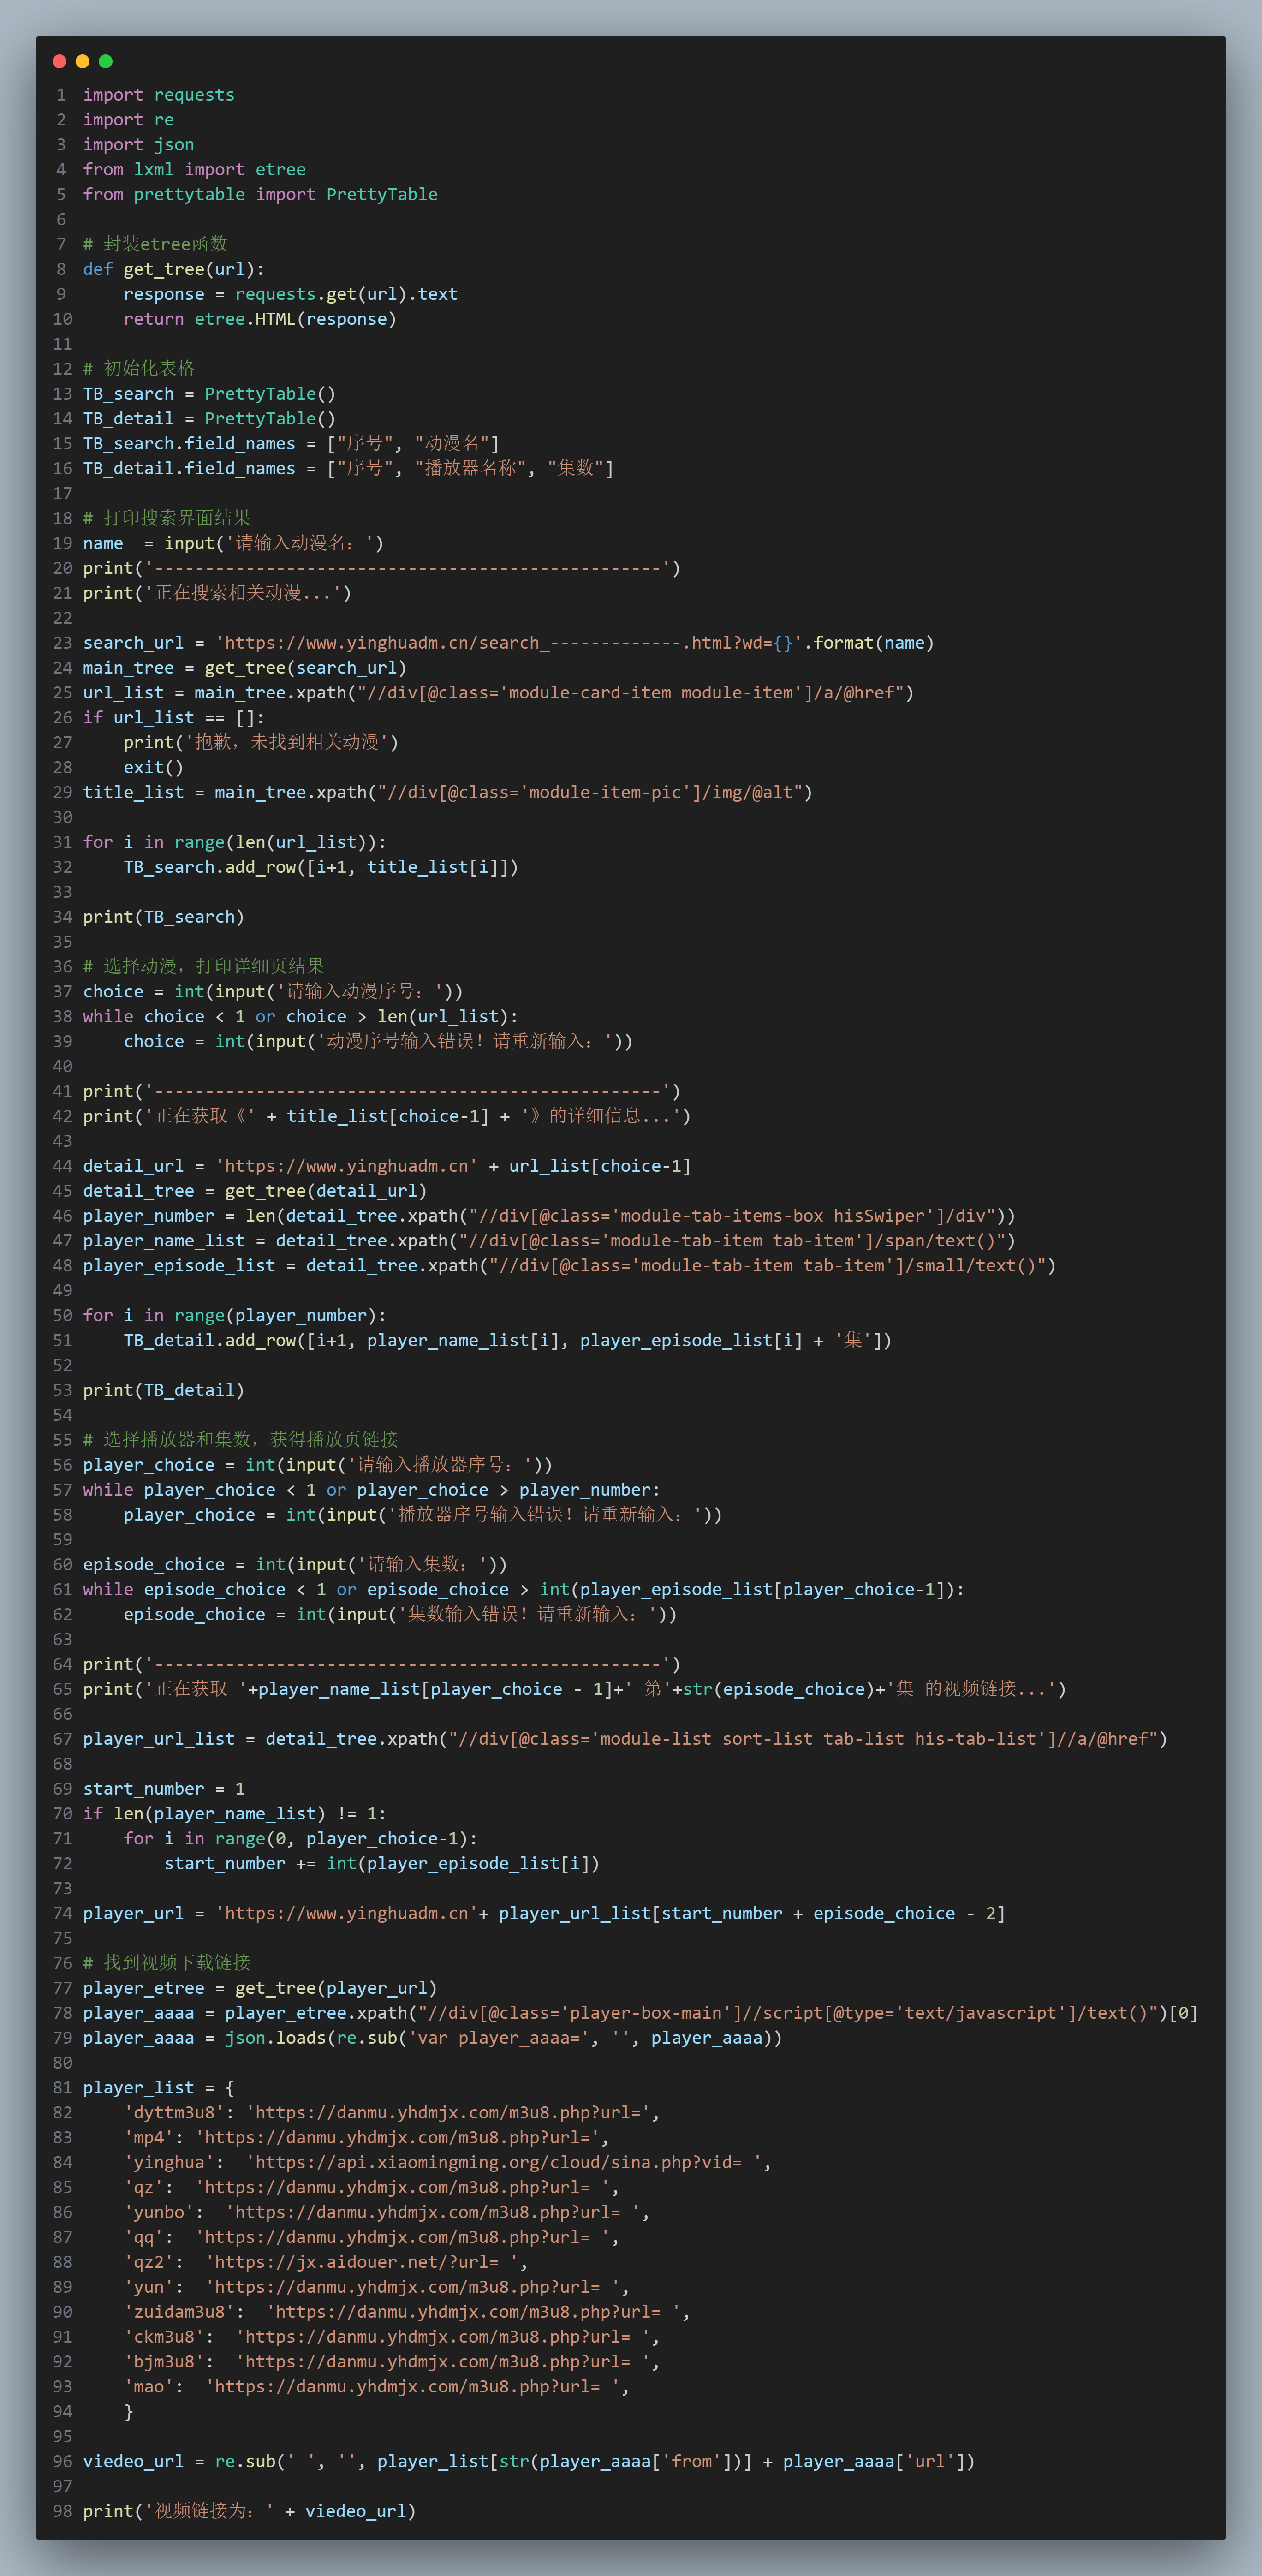The image size is (1262, 2576).
Task: Click the 'import requests' statement
Action: pyautogui.click(x=158, y=95)
